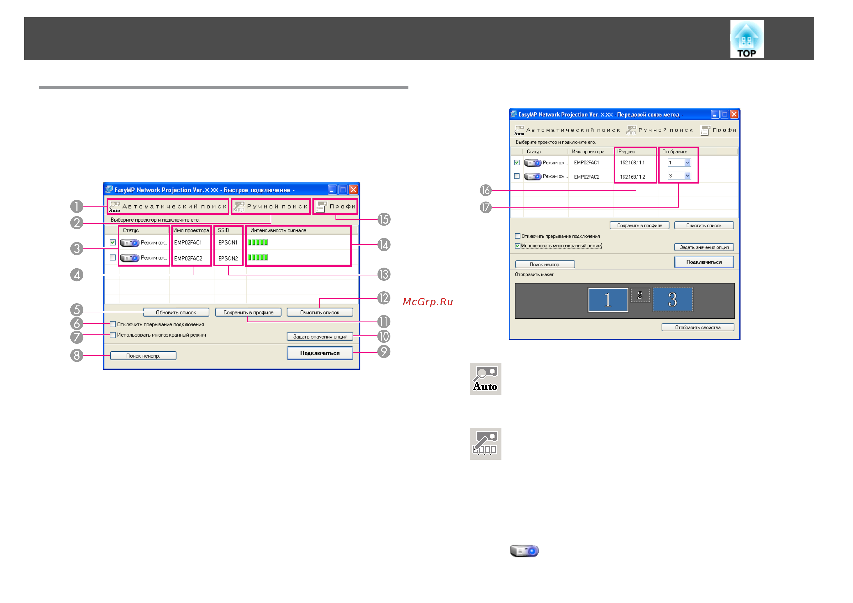This screenshot has width=853, height=603.
Task: Check EMP02FAC2 projector checkbox in Quick connection window
Action: [x=113, y=257]
